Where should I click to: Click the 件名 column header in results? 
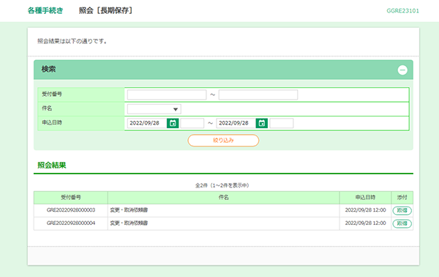click(x=223, y=197)
